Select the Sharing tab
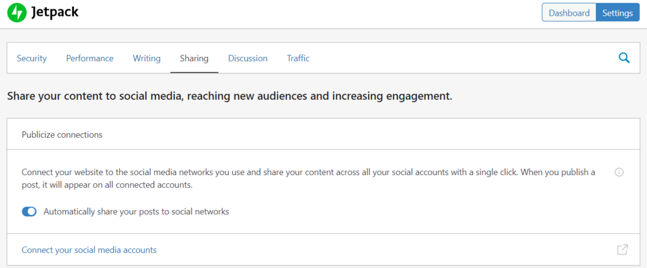The width and height of the screenshot is (647, 268). point(194,58)
